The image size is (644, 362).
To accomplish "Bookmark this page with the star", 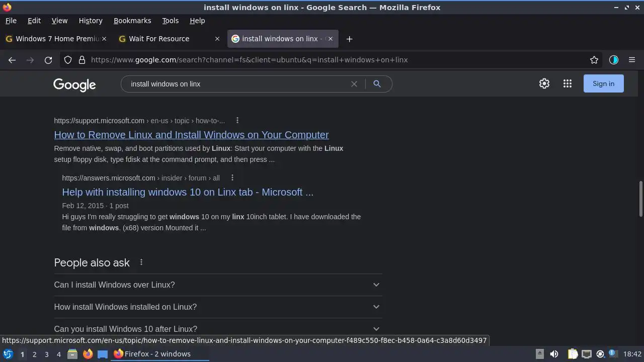I will 594,60.
